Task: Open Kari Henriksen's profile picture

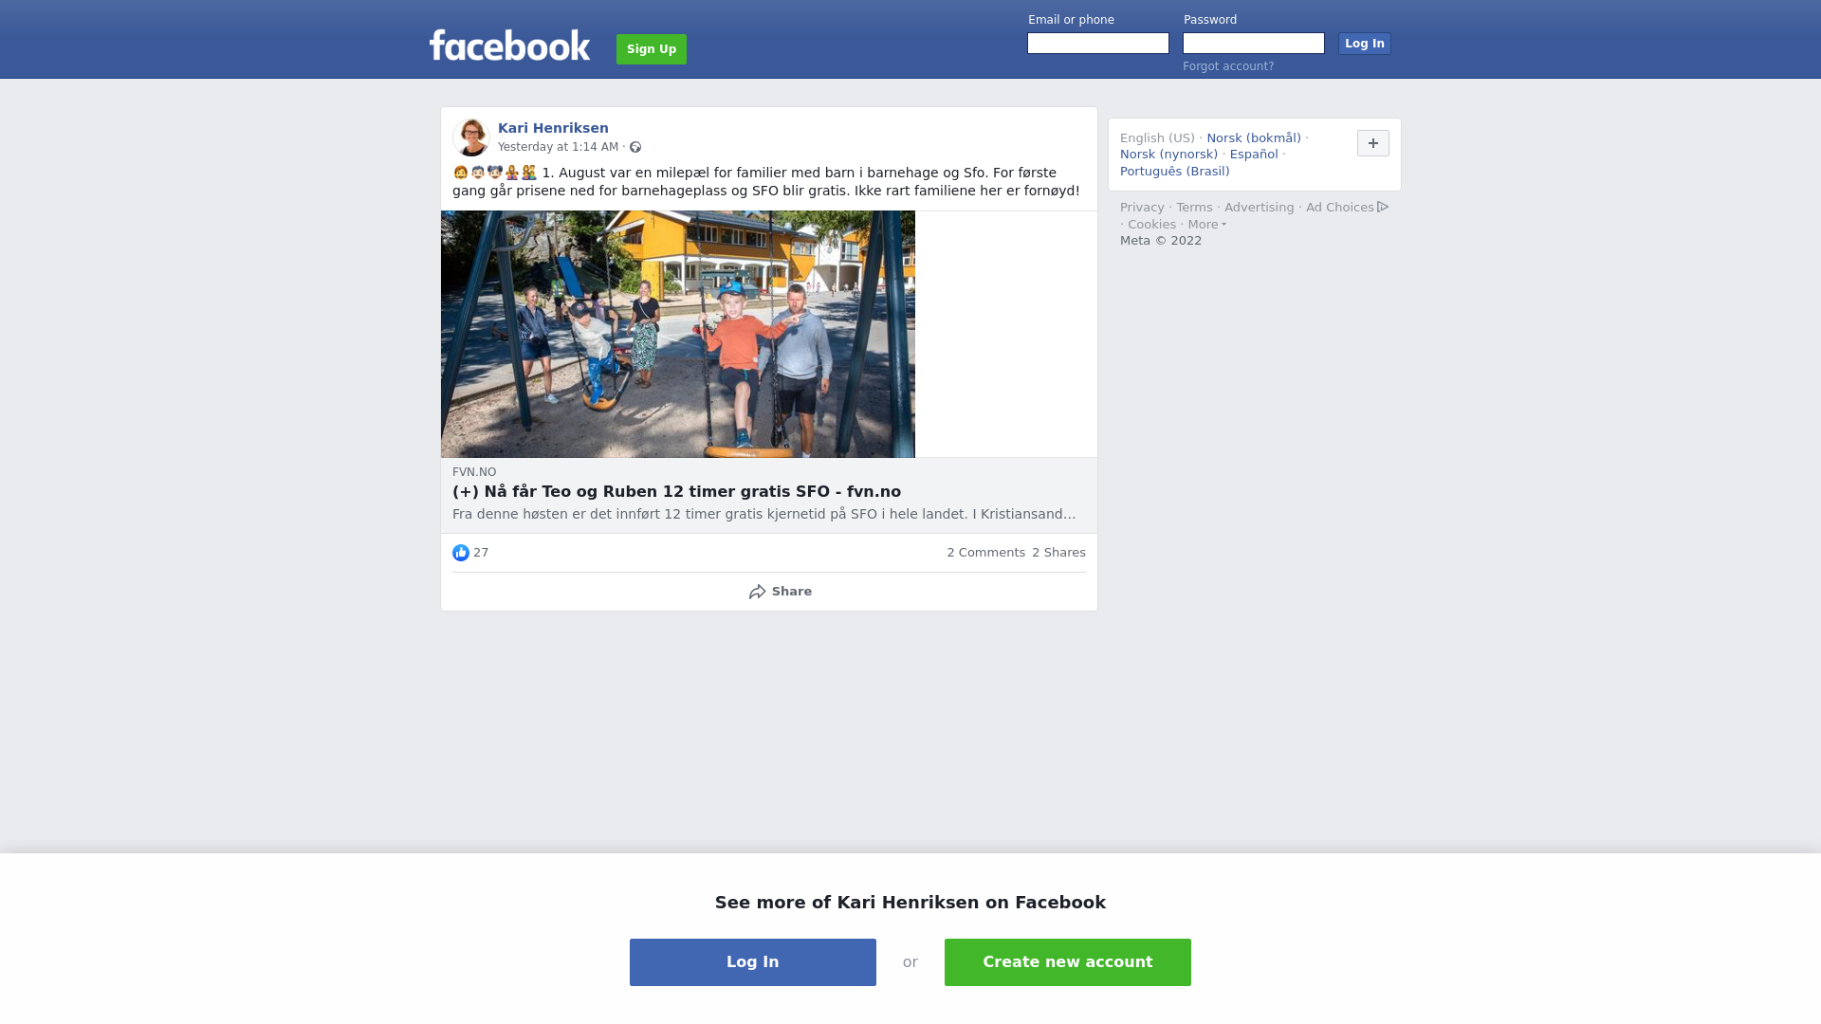Action: [471, 137]
